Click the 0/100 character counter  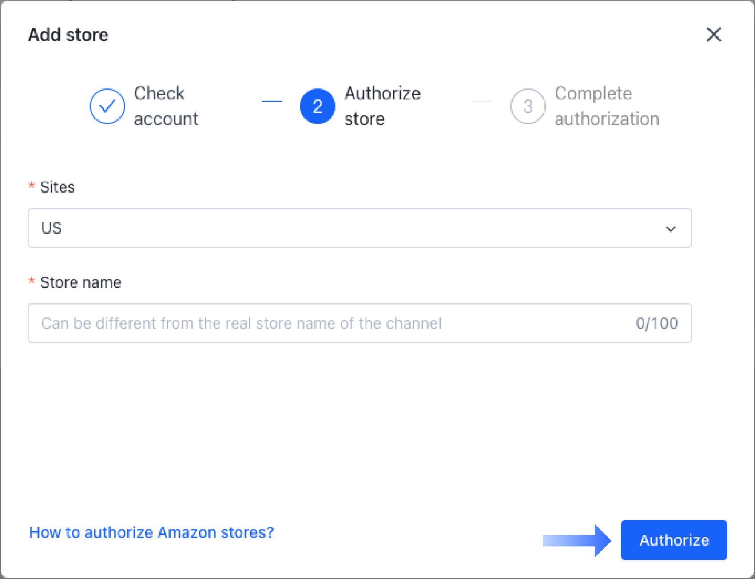pos(656,323)
